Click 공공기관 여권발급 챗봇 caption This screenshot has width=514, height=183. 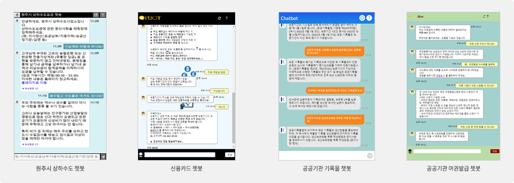(x=453, y=169)
